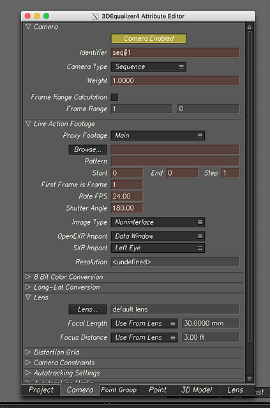The height and width of the screenshot is (408, 270).
Task: Expand the 8 Bit Color Conversion section
Action: [28, 276]
